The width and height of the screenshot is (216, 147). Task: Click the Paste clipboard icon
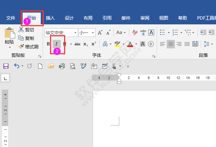[x=10, y=33]
